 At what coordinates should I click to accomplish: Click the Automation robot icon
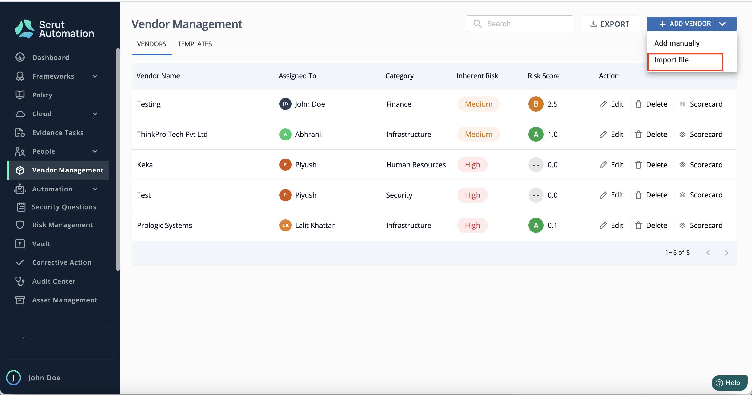[x=20, y=189]
